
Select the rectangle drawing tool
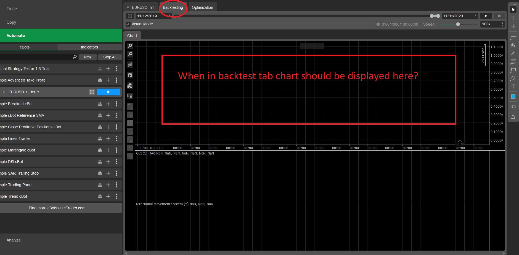(x=513, y=70)
